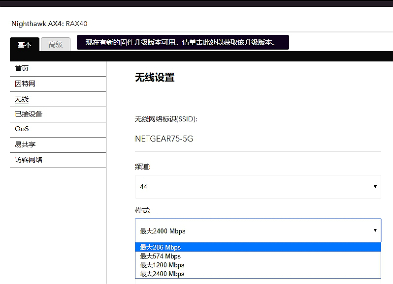Open QoS in the sidebar

click(x=58, y=129)
